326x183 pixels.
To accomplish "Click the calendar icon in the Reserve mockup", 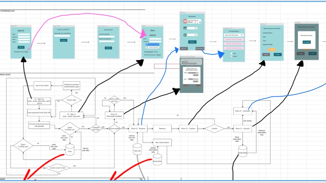I will [185, 28].
